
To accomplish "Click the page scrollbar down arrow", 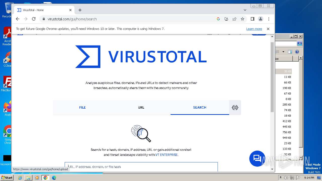I will pyautogui.click(x=272, y=169).
